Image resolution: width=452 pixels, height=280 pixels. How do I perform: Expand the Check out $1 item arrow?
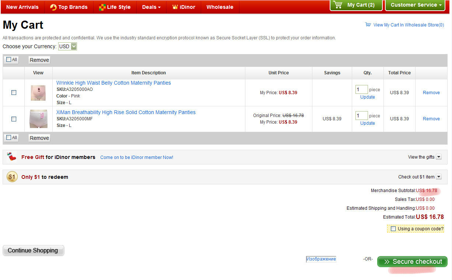[x=438, y=177]
